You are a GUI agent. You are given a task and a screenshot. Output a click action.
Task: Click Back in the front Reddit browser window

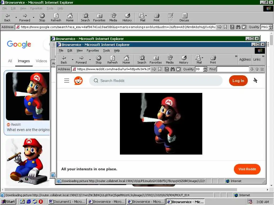point(64,60)
